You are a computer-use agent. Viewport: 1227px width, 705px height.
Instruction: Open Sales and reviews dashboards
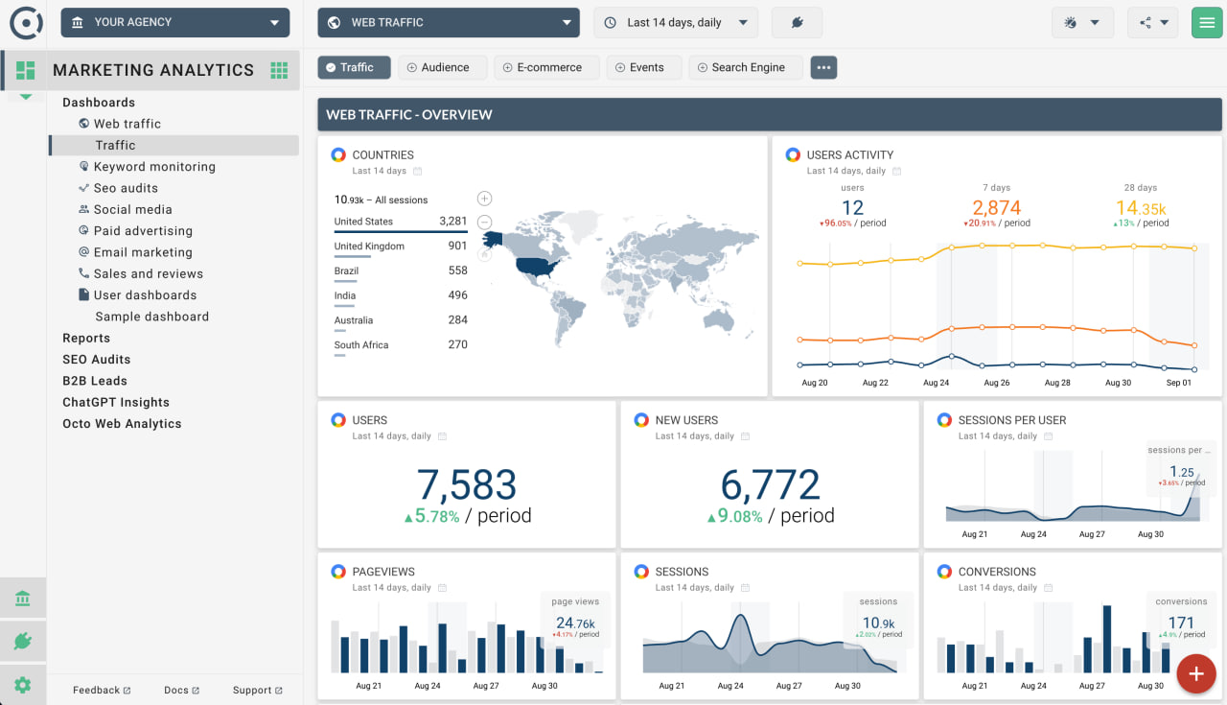[149, 273]
